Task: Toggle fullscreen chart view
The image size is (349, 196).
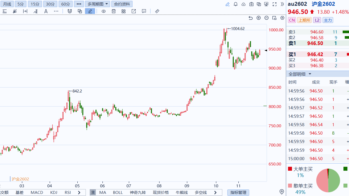Action: pos(275,4)
